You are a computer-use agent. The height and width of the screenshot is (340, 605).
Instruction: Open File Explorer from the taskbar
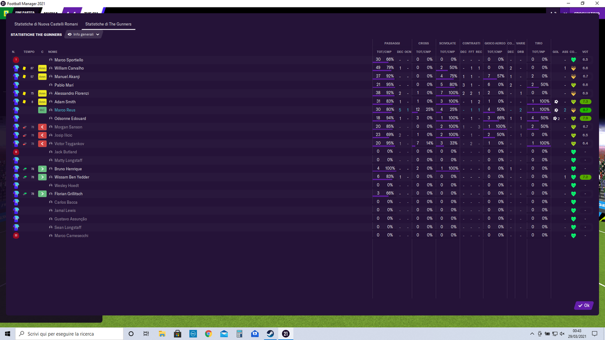162,334
